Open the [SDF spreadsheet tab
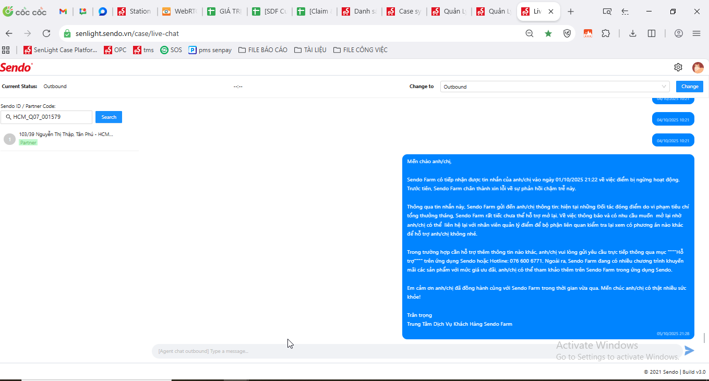The image size is (709, 381). pos(269,11)
